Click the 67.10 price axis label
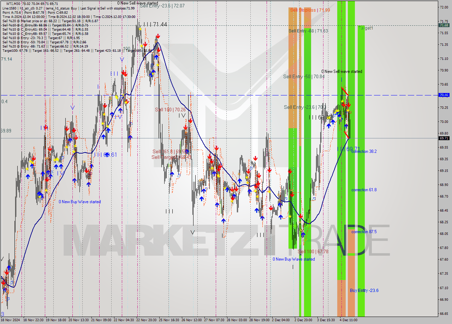Screen dimensions: 452x324 pos(444,288)
